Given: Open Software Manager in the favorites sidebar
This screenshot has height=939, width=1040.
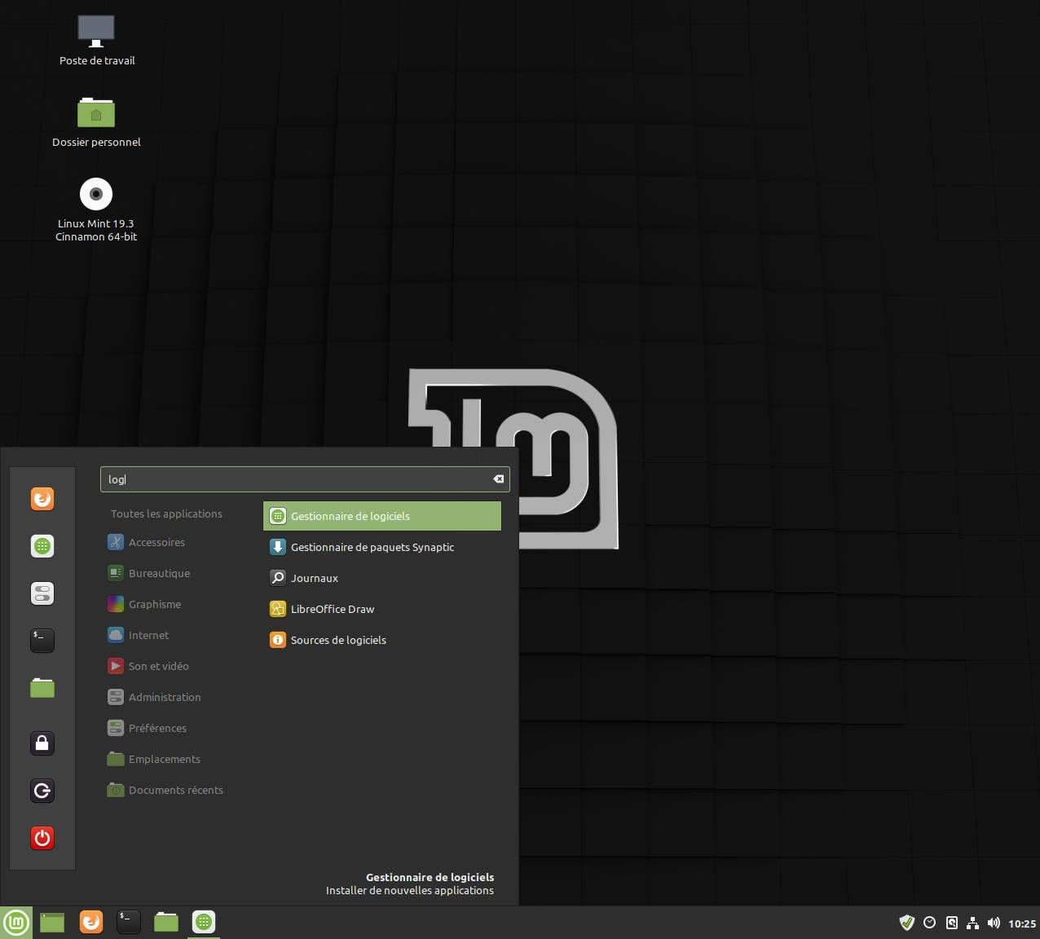Looking at the screenshot, I should pos(42,545).
